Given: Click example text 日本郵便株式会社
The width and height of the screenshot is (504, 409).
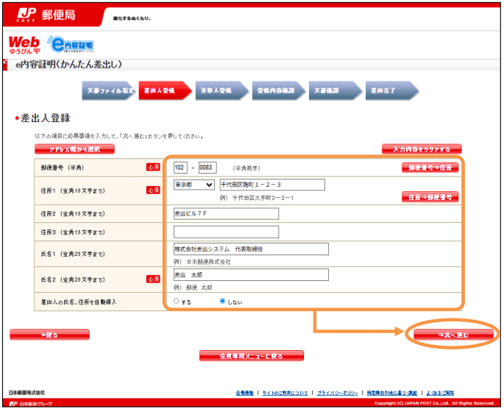Looking at the screenshot, I should (209, 262).
